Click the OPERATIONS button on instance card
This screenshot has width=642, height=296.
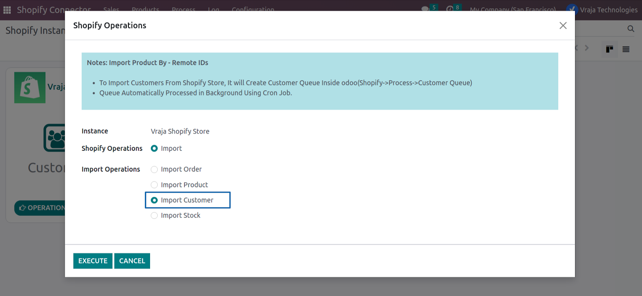[40, 208]
